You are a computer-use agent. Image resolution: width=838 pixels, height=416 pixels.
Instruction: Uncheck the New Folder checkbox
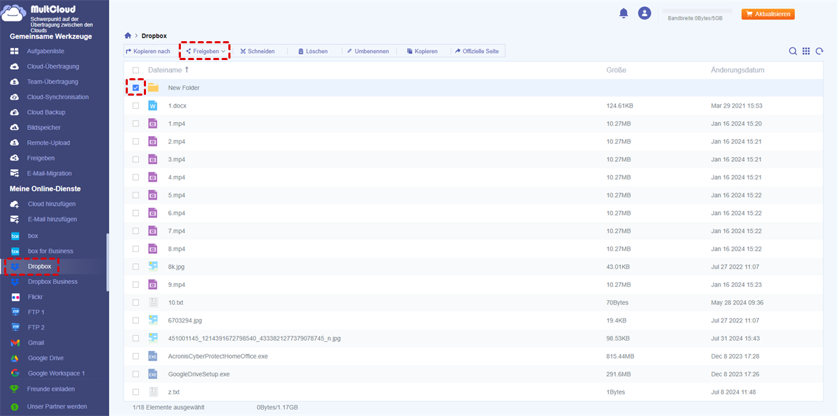click(x=135, y=88)
